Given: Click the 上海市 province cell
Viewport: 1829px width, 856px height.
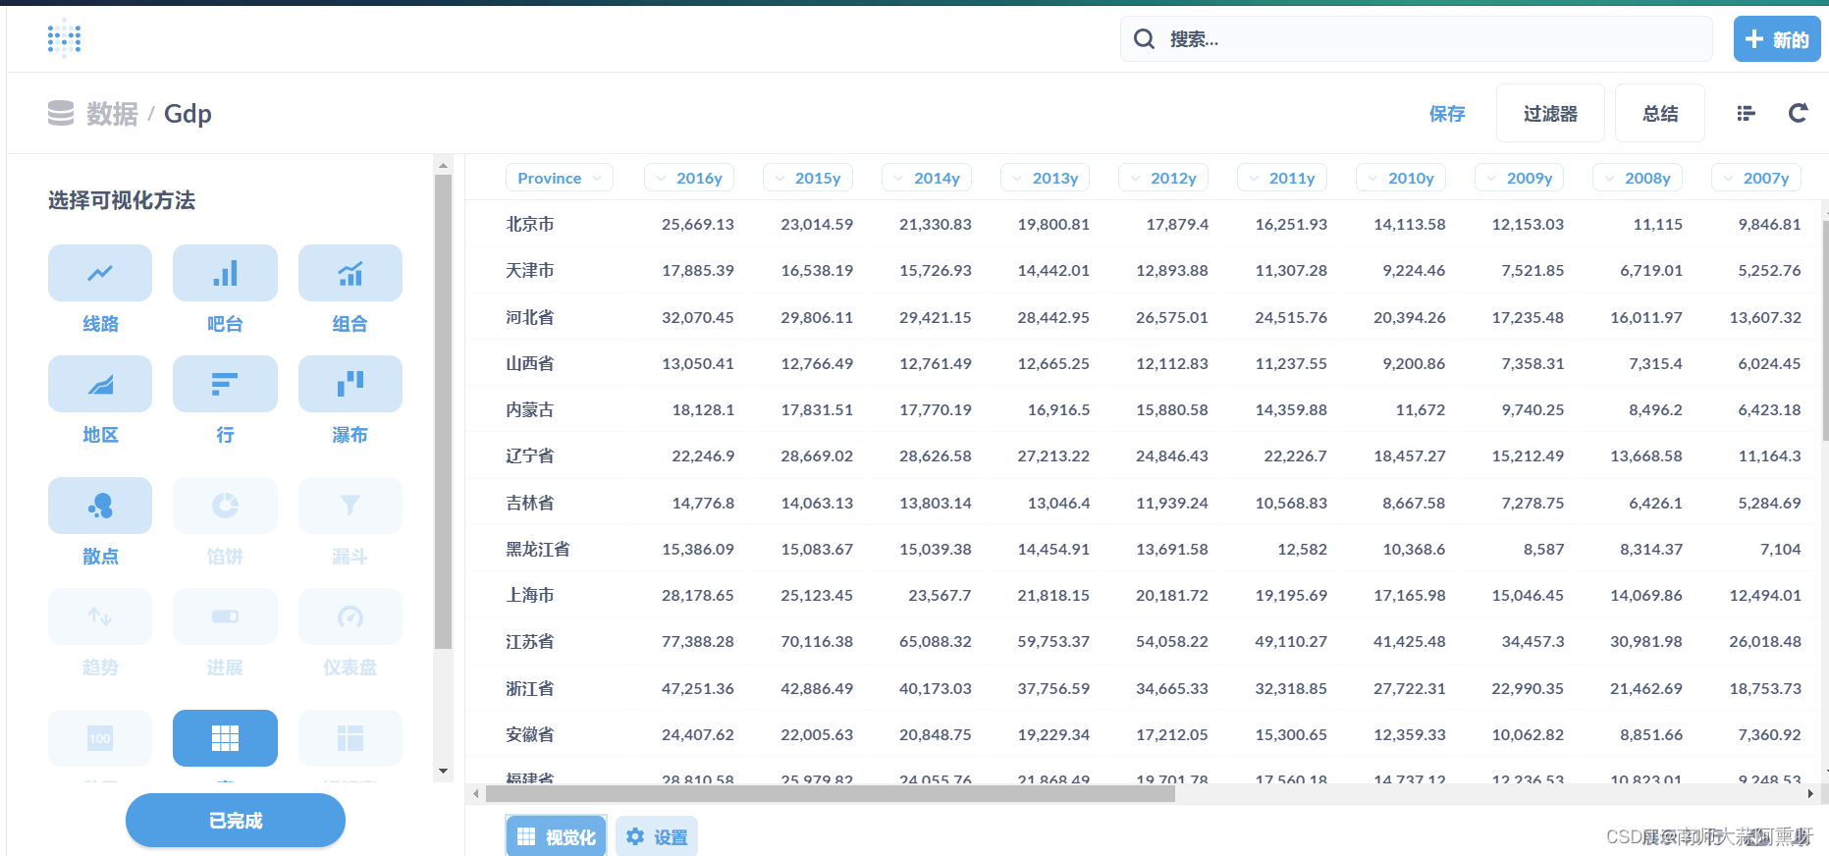Looking at the screenshot, I should click(x=530, y=595).
